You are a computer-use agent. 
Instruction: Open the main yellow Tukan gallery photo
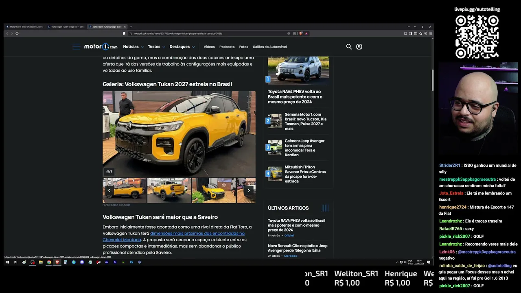pyautogui.click(x=179, y=134)
